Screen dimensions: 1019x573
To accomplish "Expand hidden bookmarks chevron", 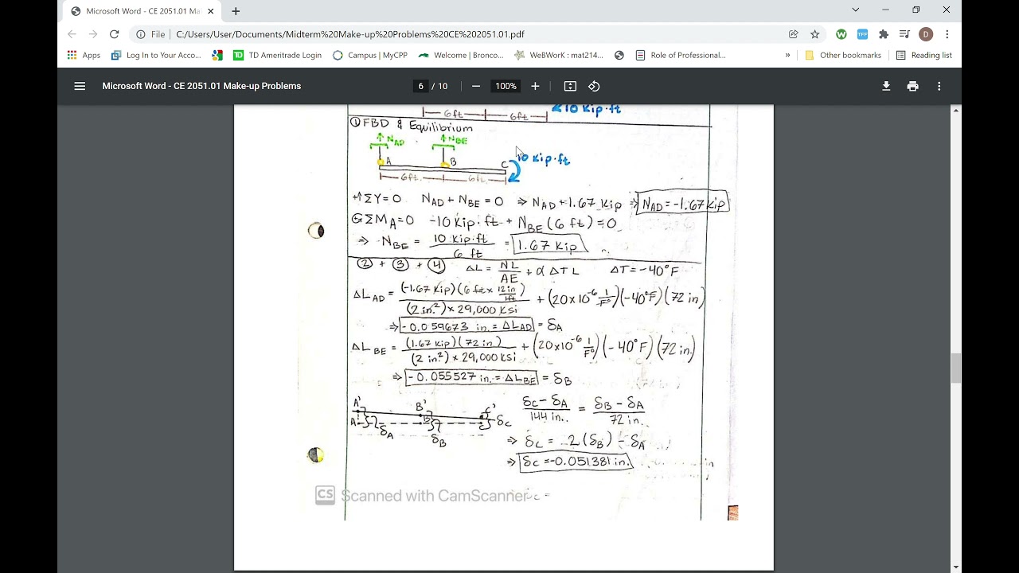I will click(x=788, y=55).
